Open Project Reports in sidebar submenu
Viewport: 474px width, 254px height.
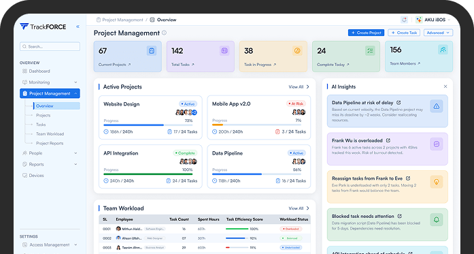(50, 143)
